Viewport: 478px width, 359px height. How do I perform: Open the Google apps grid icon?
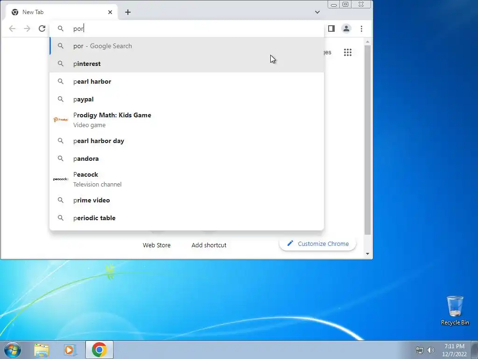[348, 52]
